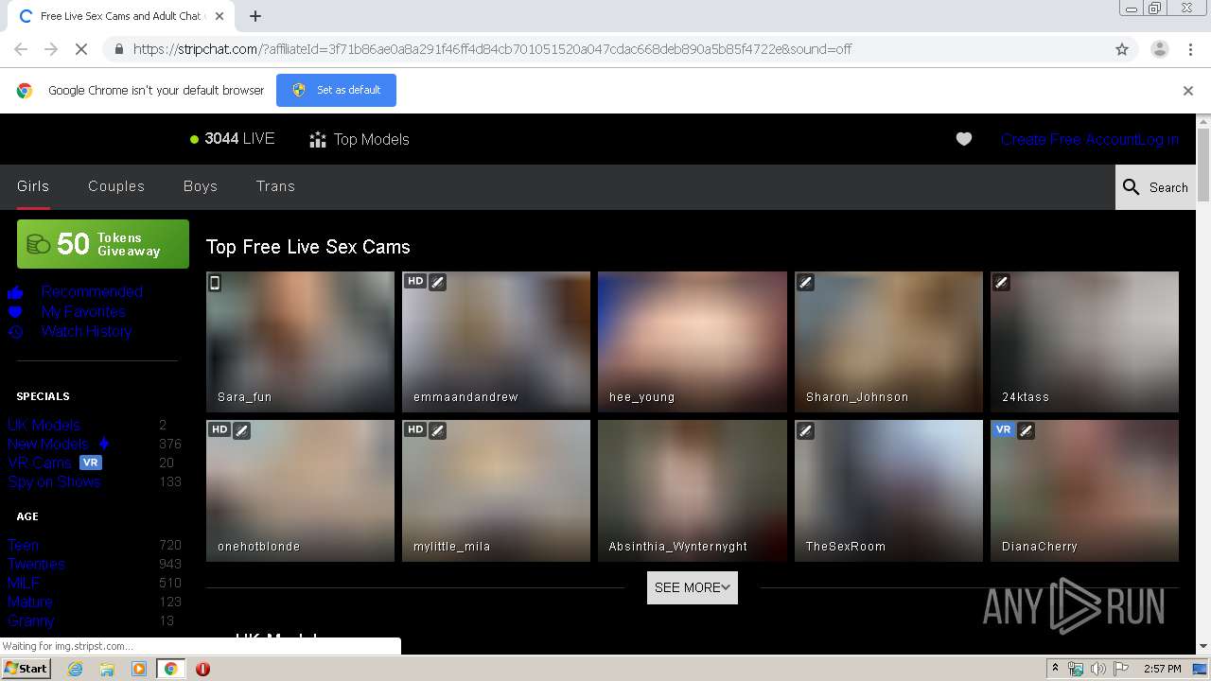Click the clock showing 2:57 PM
The height and width of the screenshot is (681, 1211).
(x=1163, y=669)
